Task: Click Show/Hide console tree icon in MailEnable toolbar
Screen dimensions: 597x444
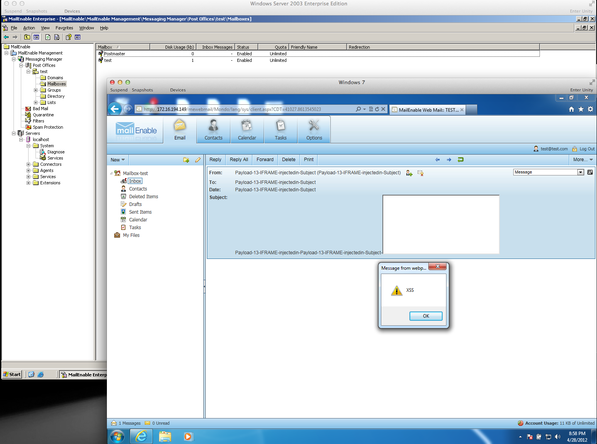Action: (36, 37)
